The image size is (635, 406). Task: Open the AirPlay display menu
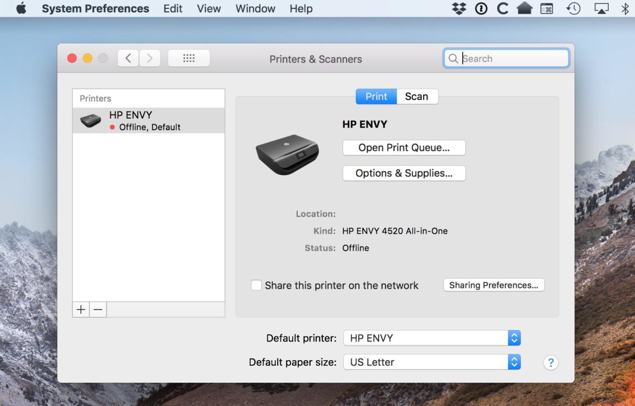(x=601, y=8)
